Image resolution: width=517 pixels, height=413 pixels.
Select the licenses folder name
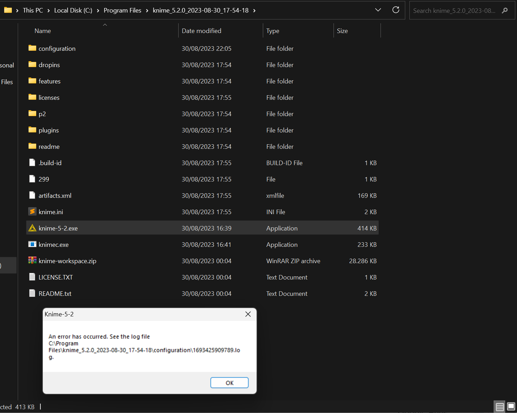49,98
